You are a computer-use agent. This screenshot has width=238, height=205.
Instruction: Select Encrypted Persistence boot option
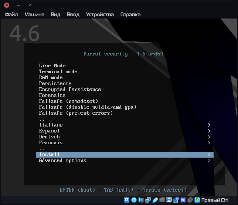click(x=70, y=90)
